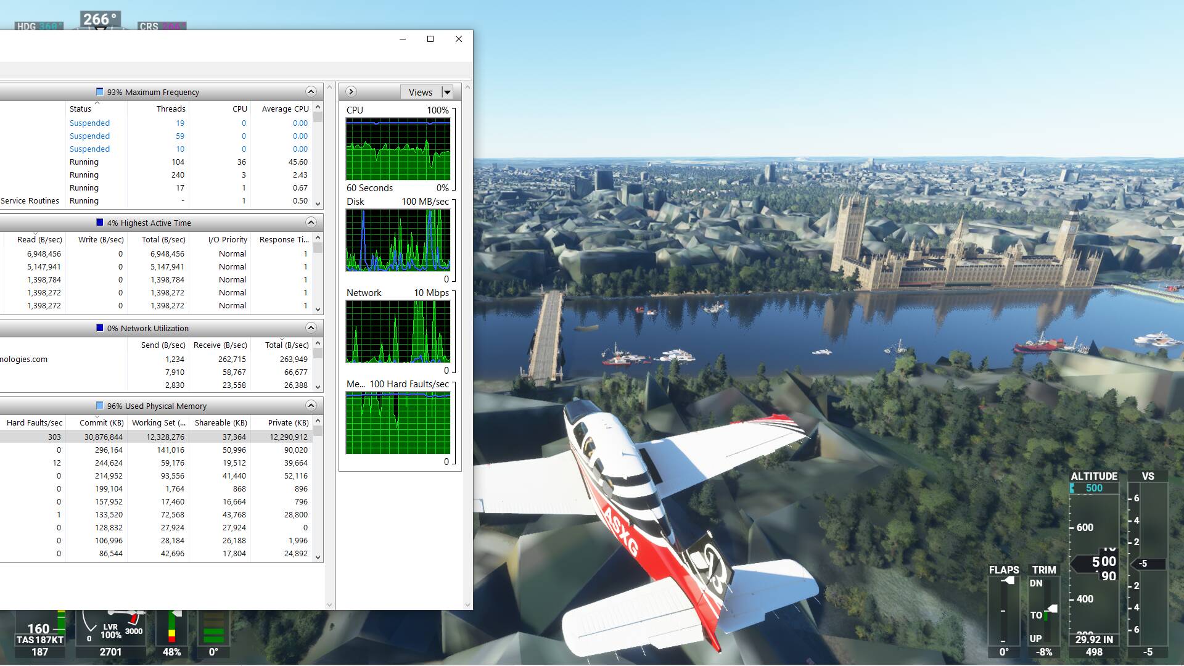This screenshot has width=1184, height=666.
Task: Minimize the Resource Monitor window
Action: [402, 39]
